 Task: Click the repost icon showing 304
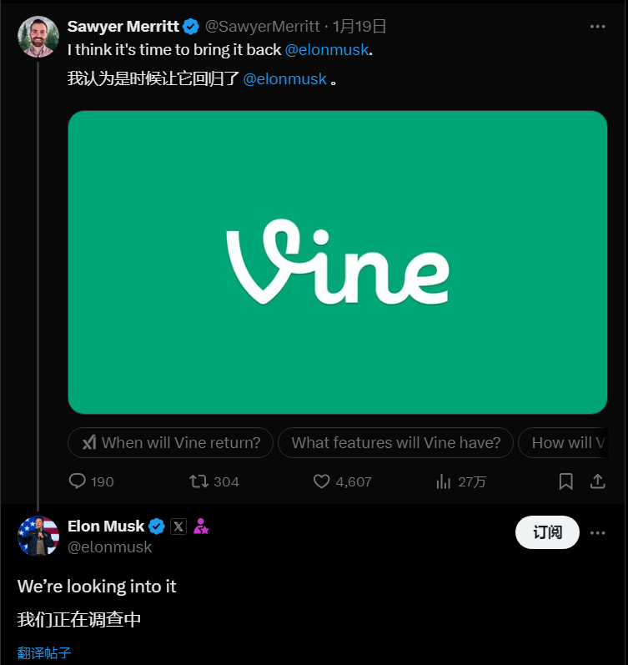tap(198, 481)
